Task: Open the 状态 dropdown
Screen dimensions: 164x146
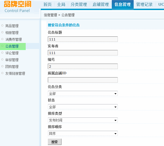Action: [x=83, y=107]
